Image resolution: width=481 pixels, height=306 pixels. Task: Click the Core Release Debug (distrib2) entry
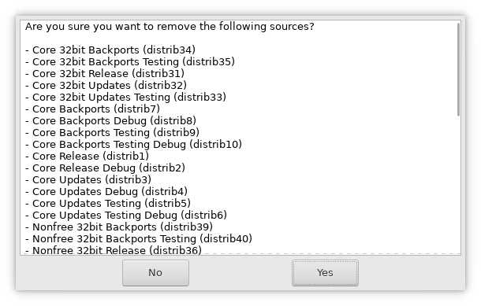coord(105,168)
